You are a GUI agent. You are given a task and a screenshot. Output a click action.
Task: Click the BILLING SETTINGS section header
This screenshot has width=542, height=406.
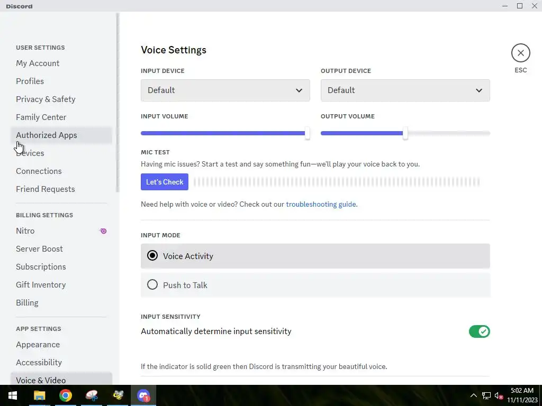(44, 215)
